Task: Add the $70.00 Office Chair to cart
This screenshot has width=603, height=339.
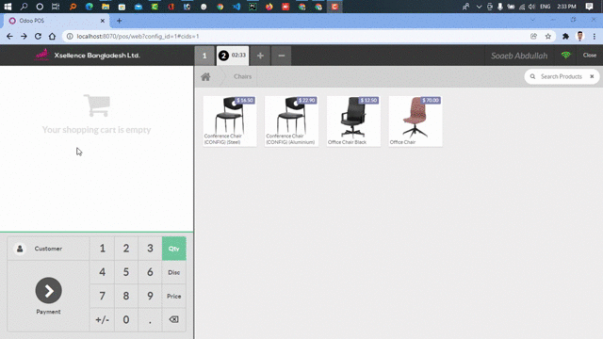Action: pos(416,121)
